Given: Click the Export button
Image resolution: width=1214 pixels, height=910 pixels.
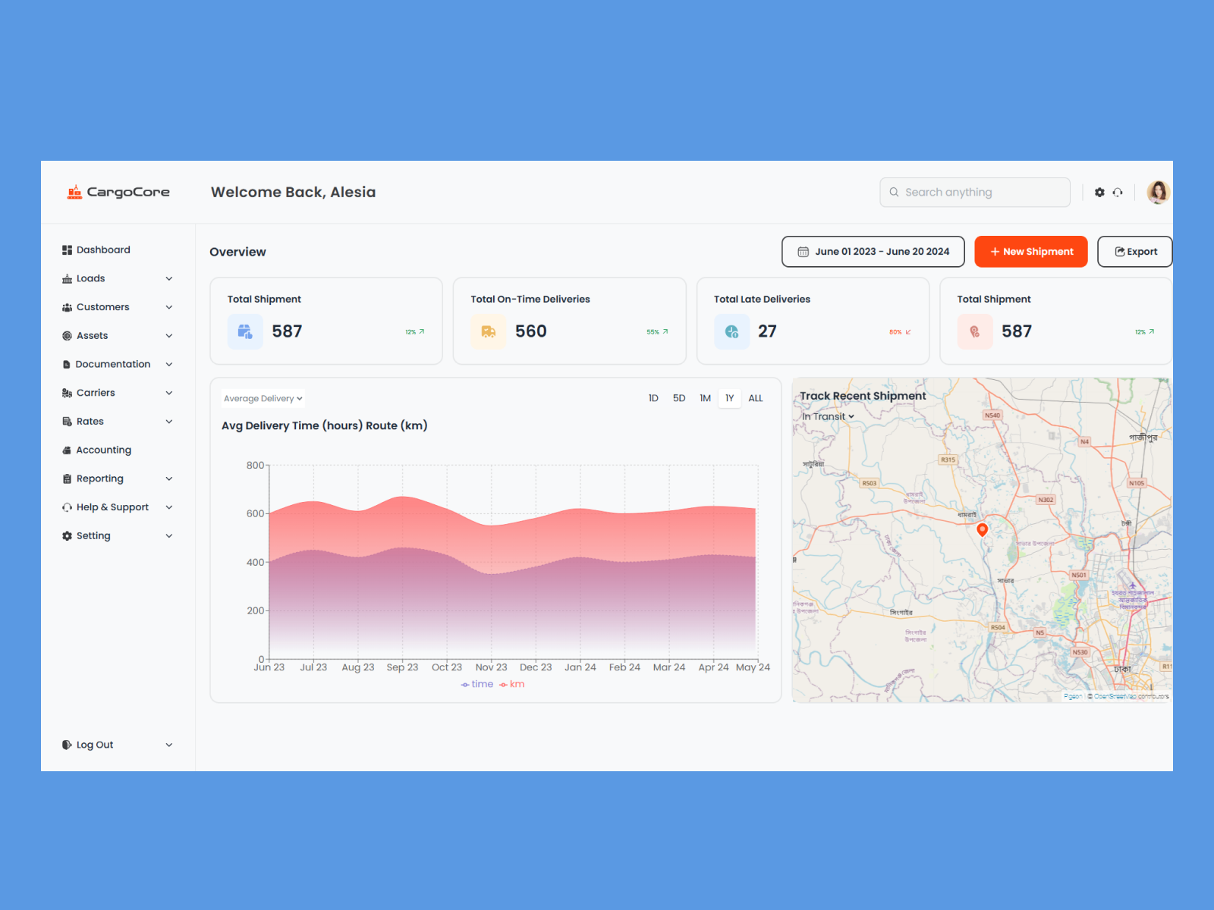Looking at the screenshot, I should point(1135,252).
